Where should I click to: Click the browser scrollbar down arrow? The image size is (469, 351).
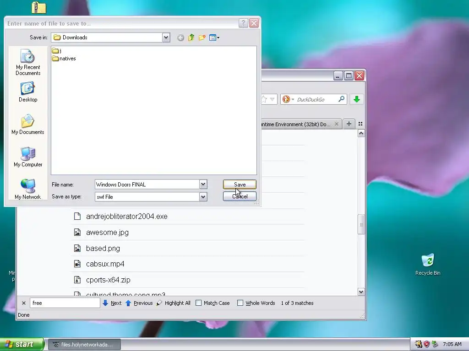pyautogui.click(x=361, y=292)
